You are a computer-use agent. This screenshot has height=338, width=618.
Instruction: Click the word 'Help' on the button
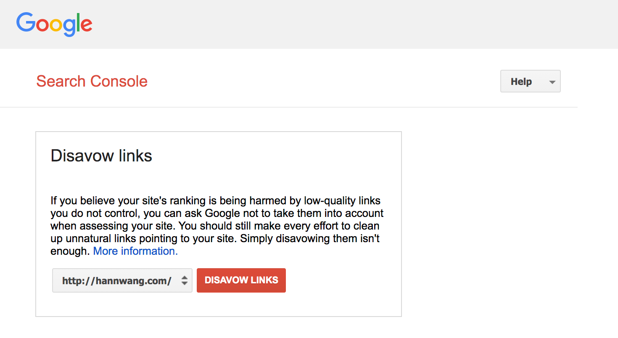pyautogui.click(x=521, y=82)
